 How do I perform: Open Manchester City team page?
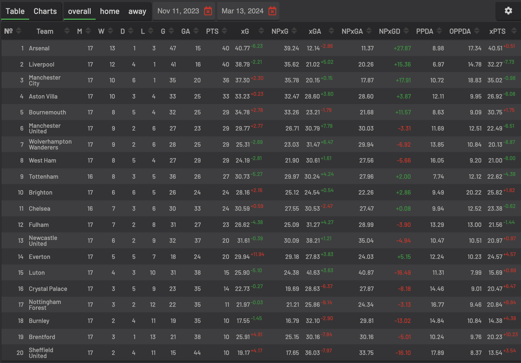45,80
